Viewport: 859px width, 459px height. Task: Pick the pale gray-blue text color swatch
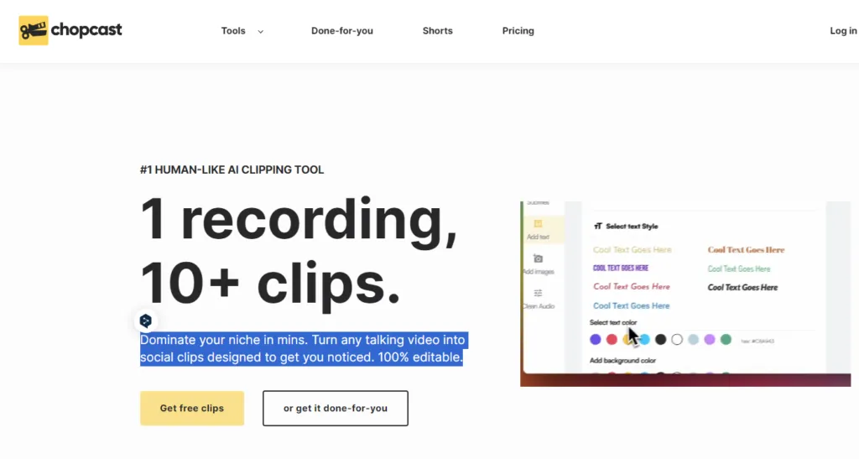tap(693, 340)
